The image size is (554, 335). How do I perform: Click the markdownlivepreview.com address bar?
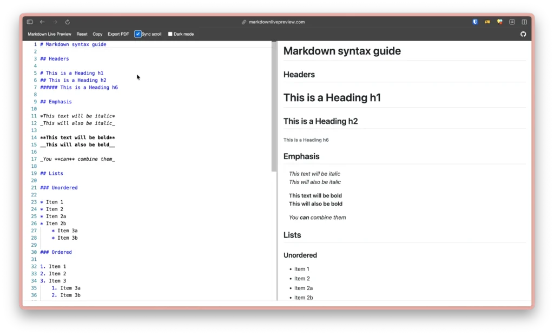click(276, 22)
